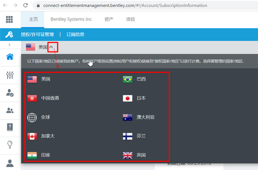Open the user group sidebar icon
258x170 pixels.
pos(10,111)
